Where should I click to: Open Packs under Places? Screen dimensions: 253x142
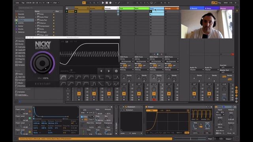coord(21,74)
